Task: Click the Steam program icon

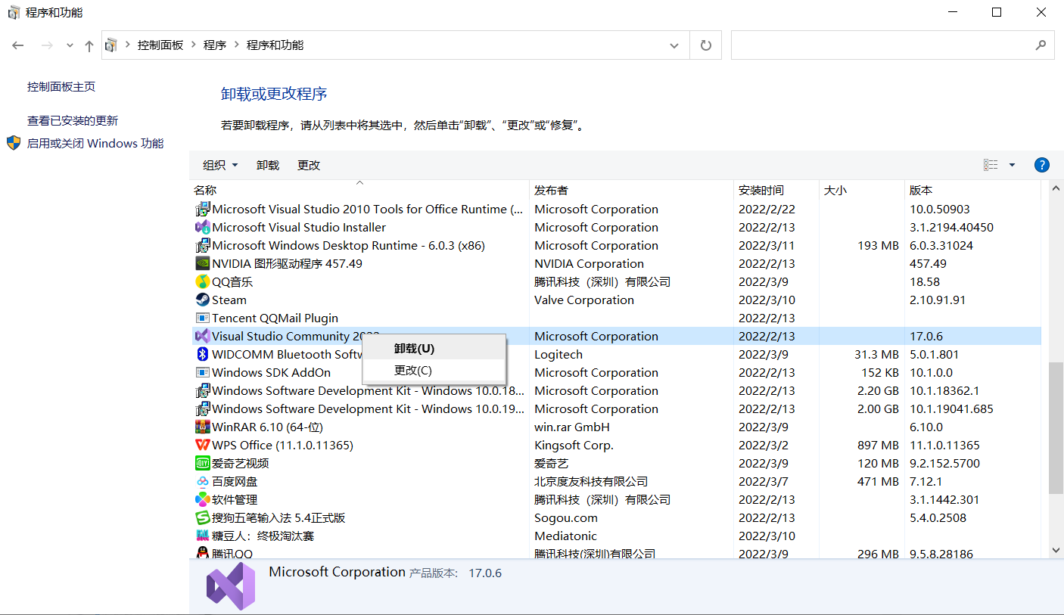Action: coord(202,300)
